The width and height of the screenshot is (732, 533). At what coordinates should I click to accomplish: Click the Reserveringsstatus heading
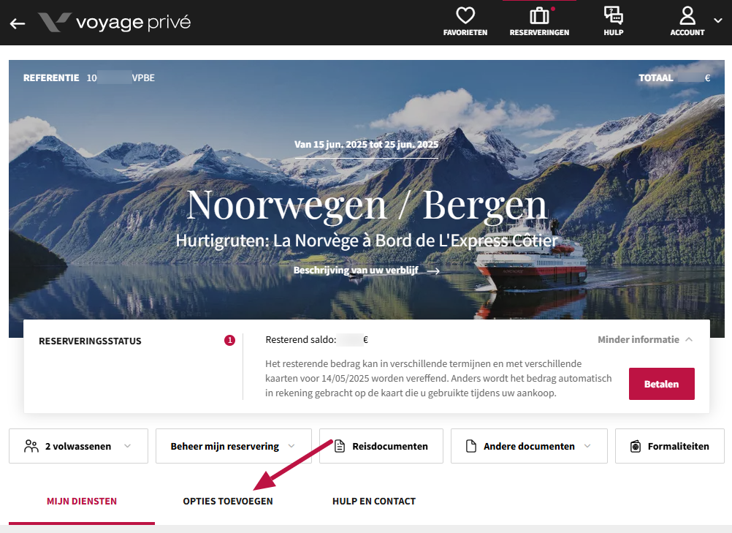coord(90,341)
